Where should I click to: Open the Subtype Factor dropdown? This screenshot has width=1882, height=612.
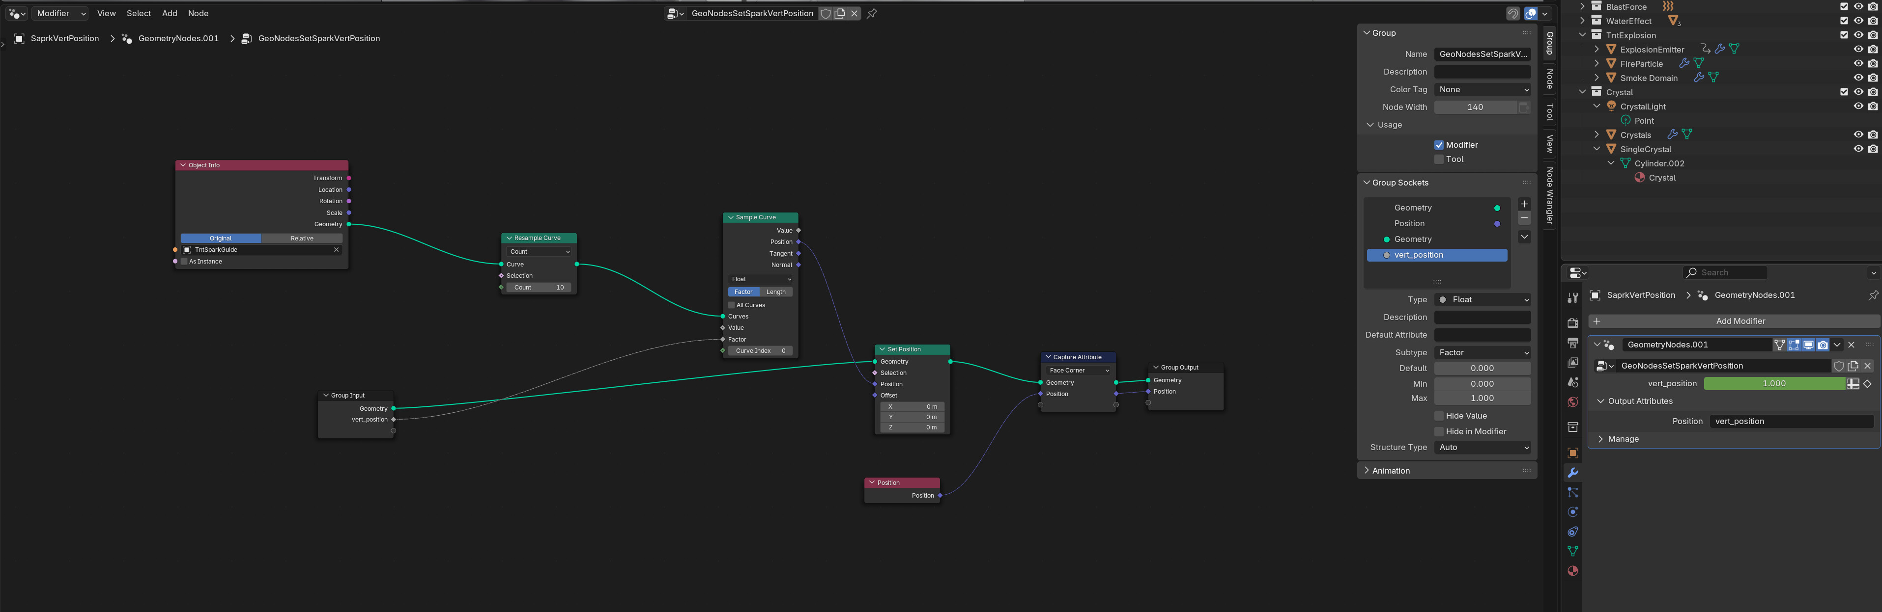click(1483, 352)
